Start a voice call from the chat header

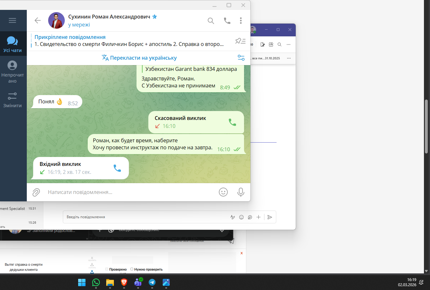tap(227, 21)
